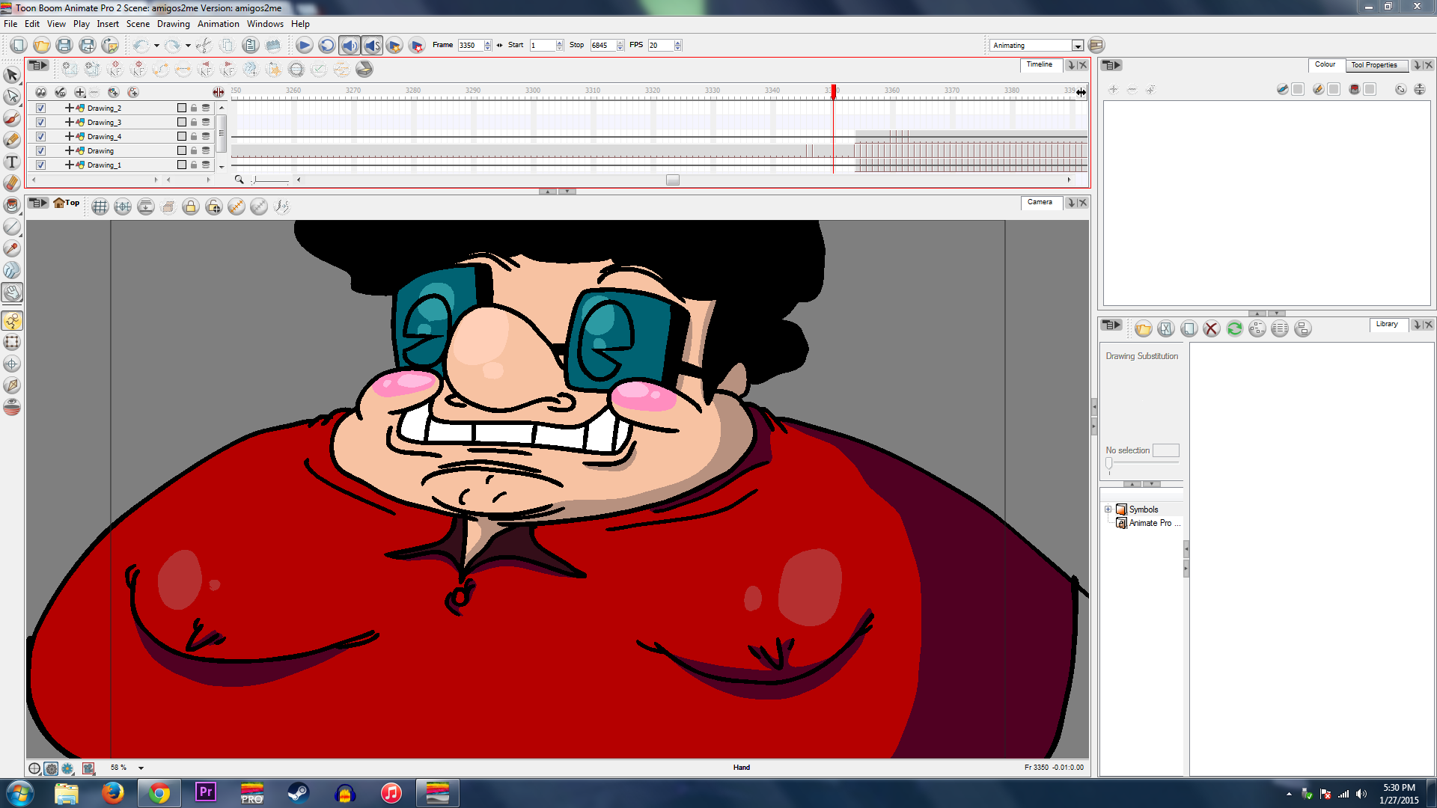Click the red X delete icon in Library
This screenshot has height=808, width=1437.
coord(1212,328)
